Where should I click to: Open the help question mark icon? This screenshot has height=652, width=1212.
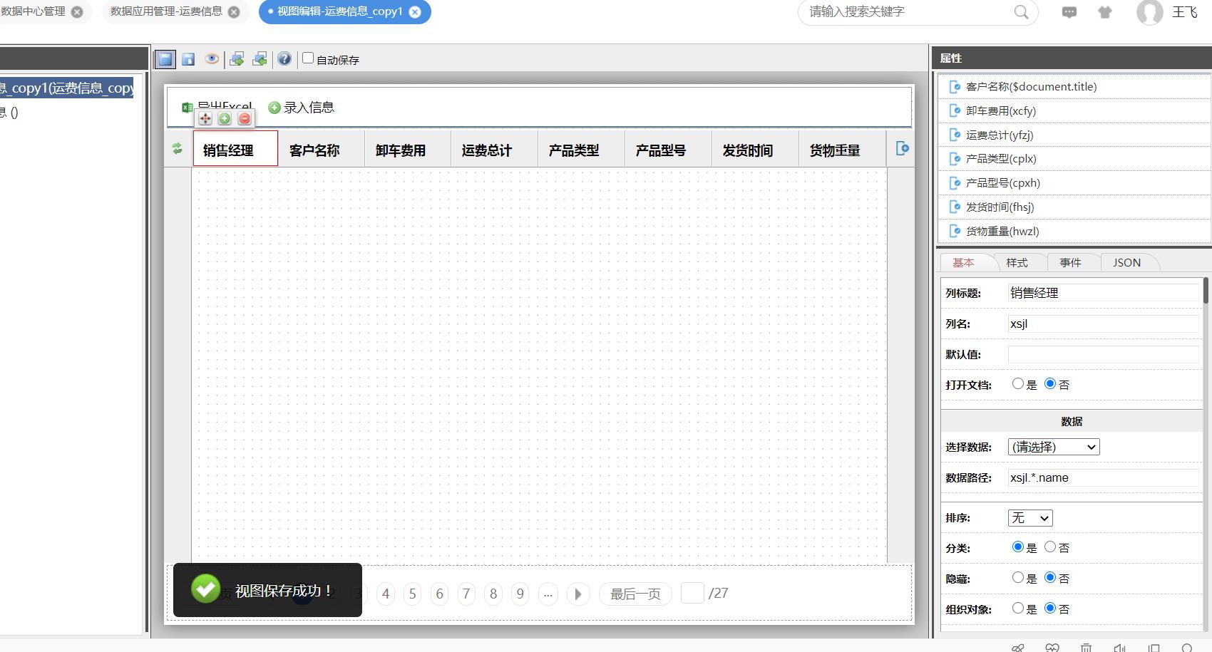pyautogui.click(x=284, y=59)
